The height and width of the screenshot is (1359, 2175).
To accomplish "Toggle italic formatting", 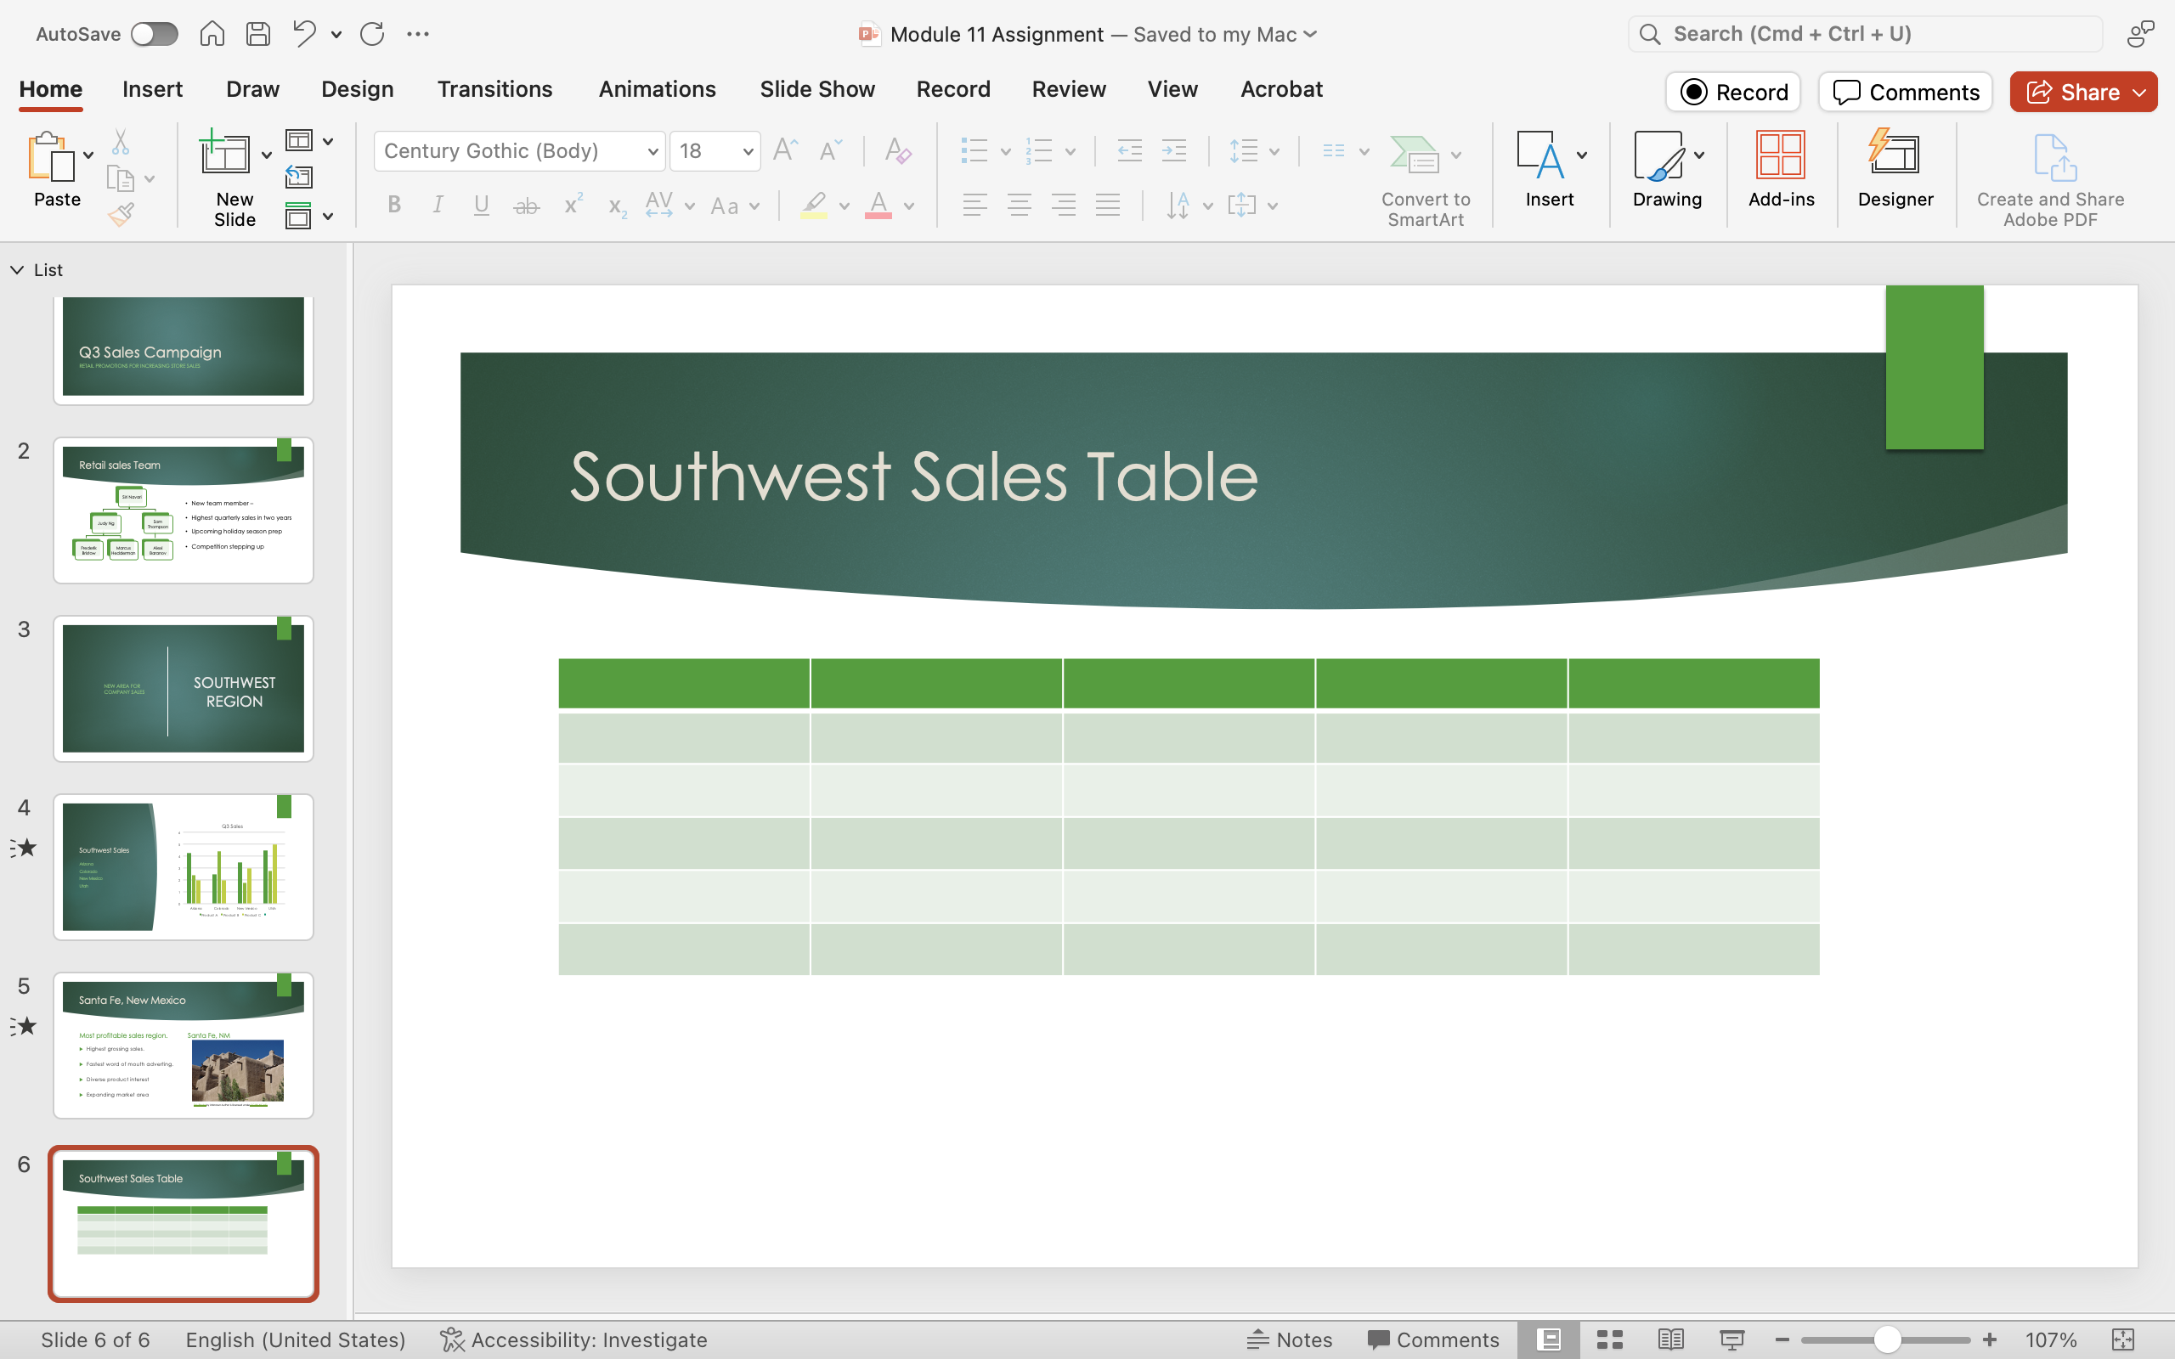I will pos(438,205).
